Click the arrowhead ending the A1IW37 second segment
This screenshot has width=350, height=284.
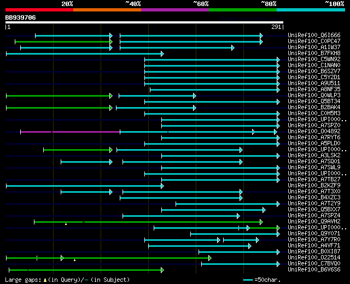click(x=233, y=48)
